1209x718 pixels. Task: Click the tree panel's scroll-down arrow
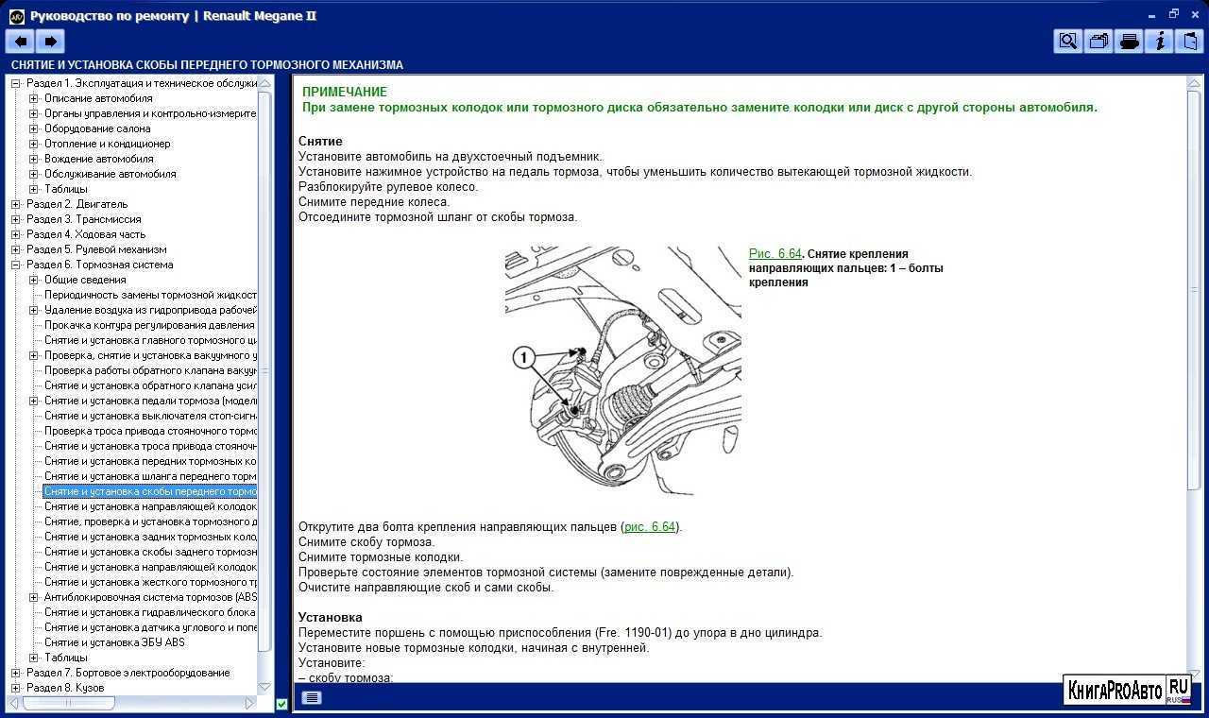click(x=264, y=688)
